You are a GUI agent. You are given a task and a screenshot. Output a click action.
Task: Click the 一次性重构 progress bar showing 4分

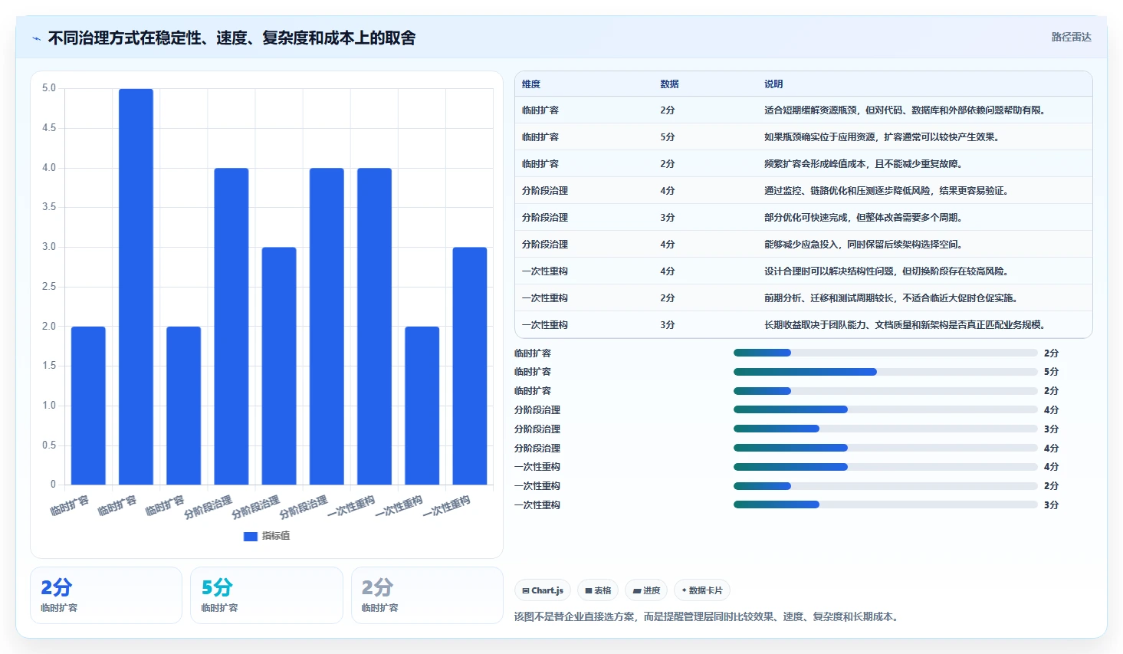tap(885, 467)
